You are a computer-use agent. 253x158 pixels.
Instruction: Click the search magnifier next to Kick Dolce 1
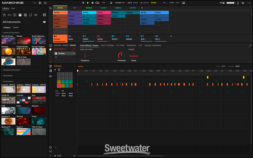coord(74,49)
